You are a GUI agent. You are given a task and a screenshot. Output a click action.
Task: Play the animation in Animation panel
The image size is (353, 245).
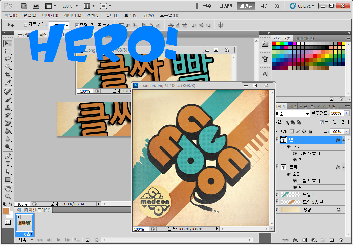(x=59, y=240)
